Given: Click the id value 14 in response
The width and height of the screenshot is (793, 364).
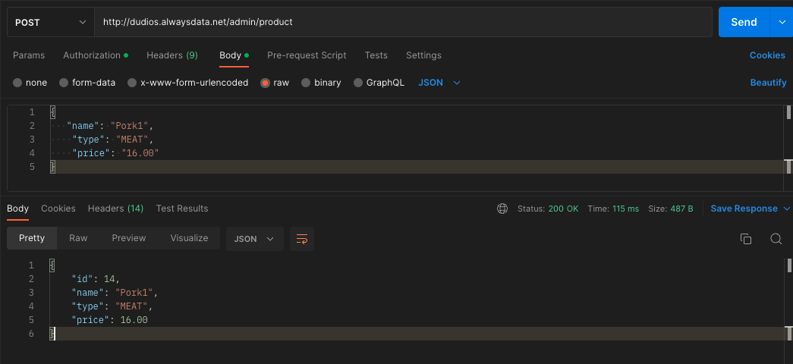Looking at the screenshot, I should point(109,279).
